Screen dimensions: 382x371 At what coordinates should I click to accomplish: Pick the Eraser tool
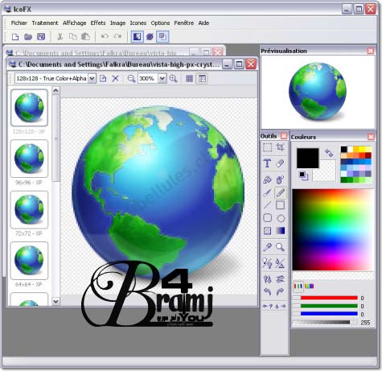tap(280, 163)
